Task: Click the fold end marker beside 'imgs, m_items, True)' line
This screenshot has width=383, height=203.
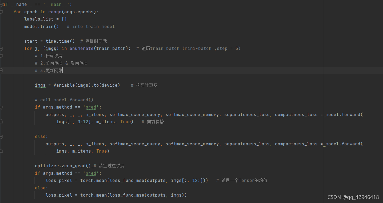Action: (x=1, y=151)
